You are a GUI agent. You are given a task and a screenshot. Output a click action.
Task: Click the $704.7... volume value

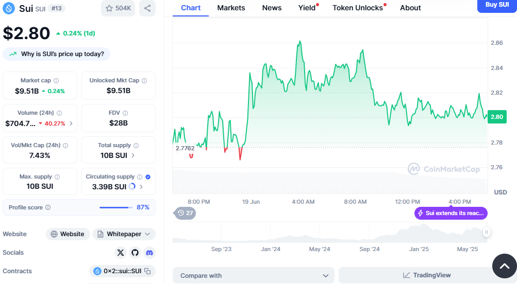pyautogui.click(x=21, y=124)
